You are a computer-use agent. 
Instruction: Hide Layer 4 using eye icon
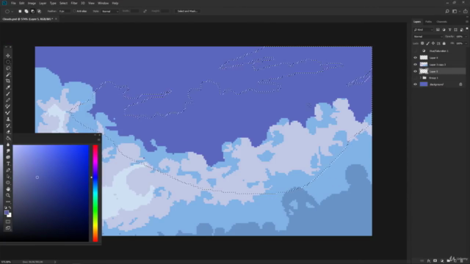click(415, 58)
